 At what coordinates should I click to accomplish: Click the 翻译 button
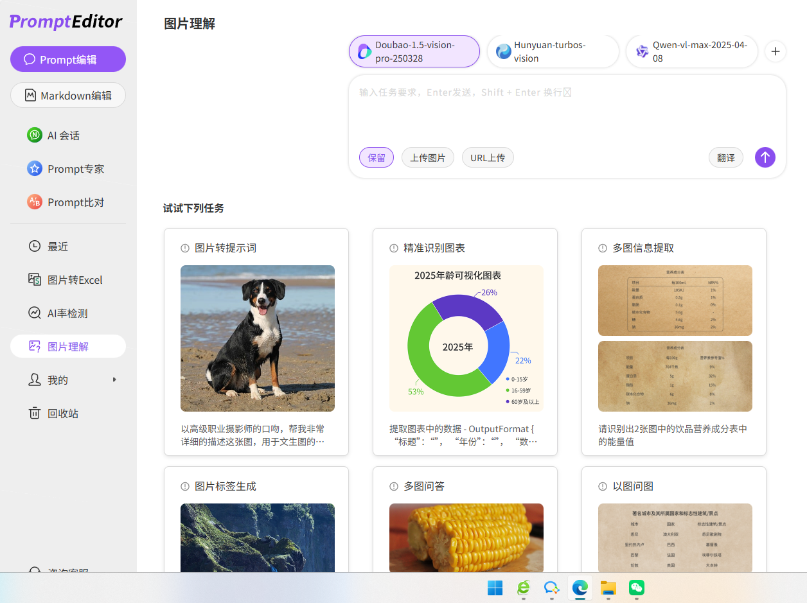click(x=726, y=157)
